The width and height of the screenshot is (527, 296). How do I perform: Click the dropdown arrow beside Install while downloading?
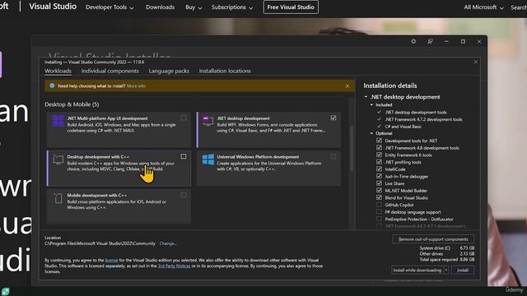(x=446, y=271)
